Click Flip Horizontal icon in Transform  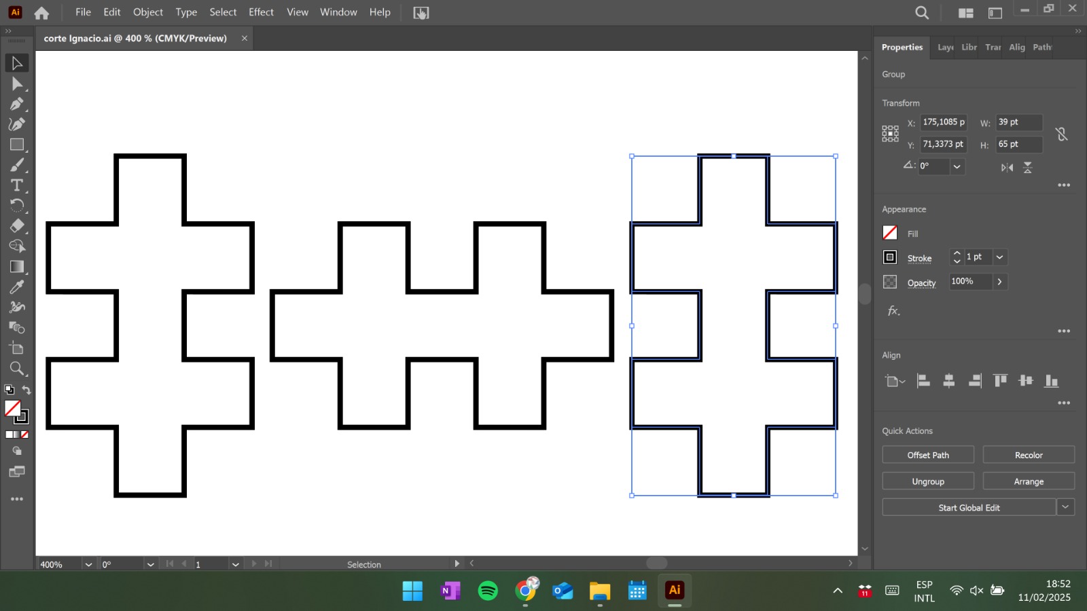click(1007, 168)
